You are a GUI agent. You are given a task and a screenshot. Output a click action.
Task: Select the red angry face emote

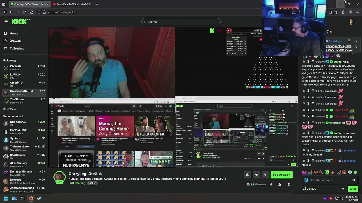click(344, 172)
